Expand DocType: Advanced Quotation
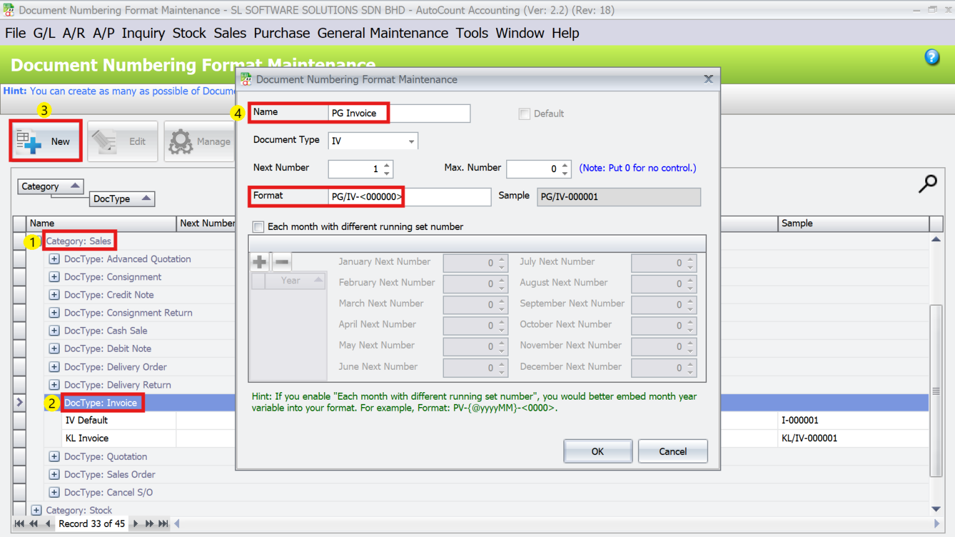The width and height of the screenshot is (955, 537). (x=54, y=259)
